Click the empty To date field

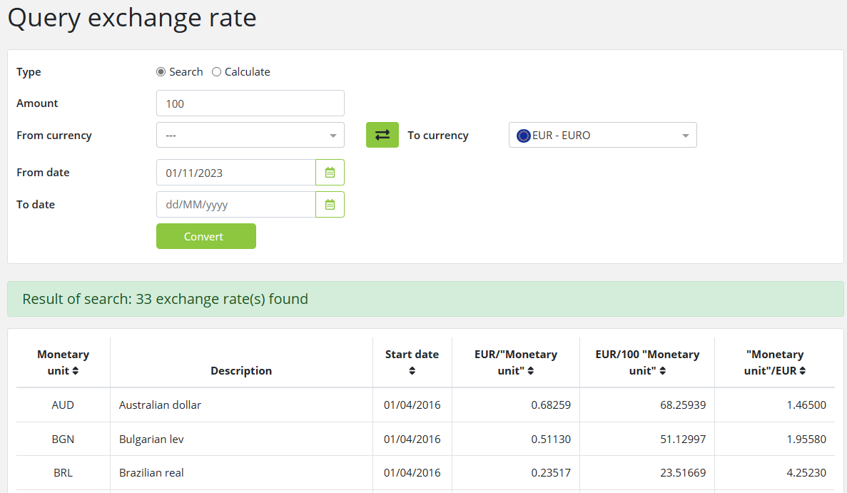click(235, 205)
